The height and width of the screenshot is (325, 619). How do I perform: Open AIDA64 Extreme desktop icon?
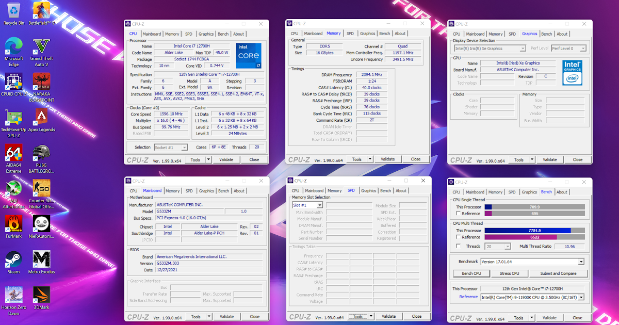(x=13, y=159)
